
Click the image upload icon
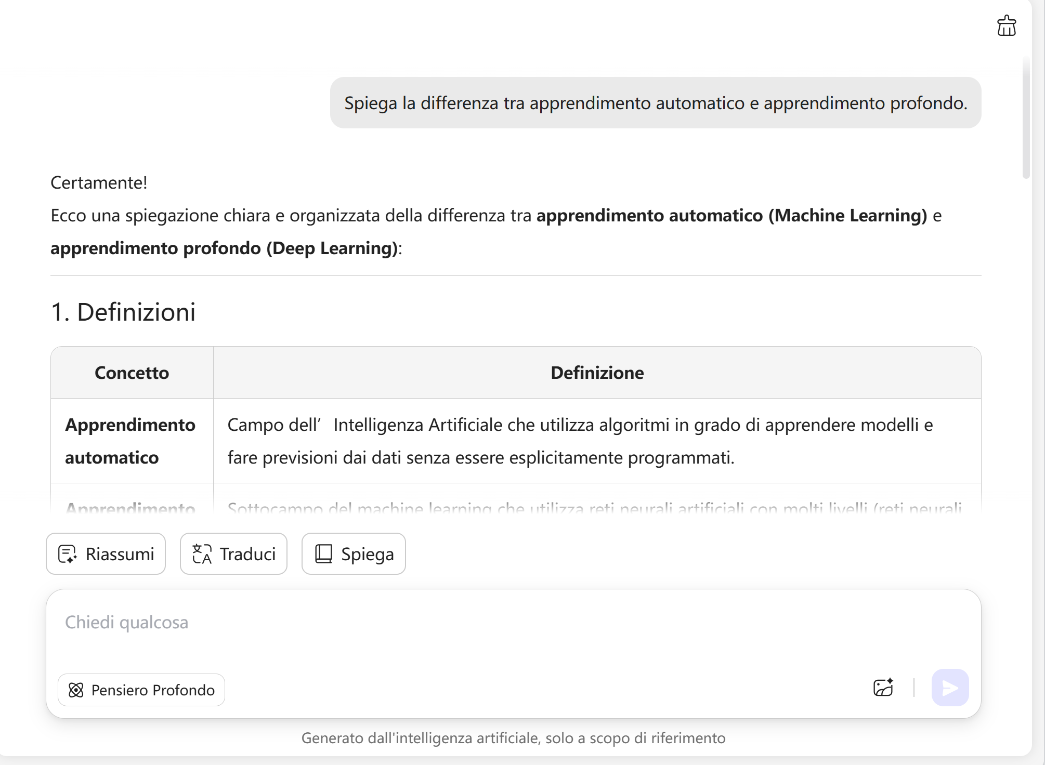tap(883, 688)
